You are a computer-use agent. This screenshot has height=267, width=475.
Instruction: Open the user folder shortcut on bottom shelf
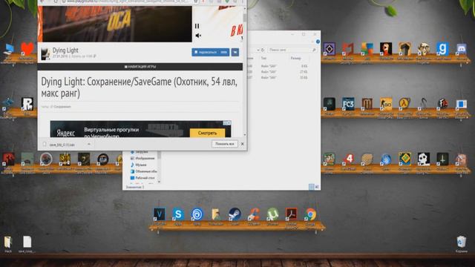coord(216,214)
